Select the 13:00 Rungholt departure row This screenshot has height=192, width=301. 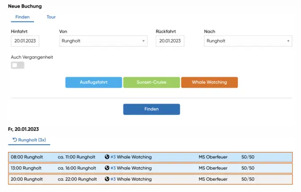pyautogui.click(x=150, y=168)
